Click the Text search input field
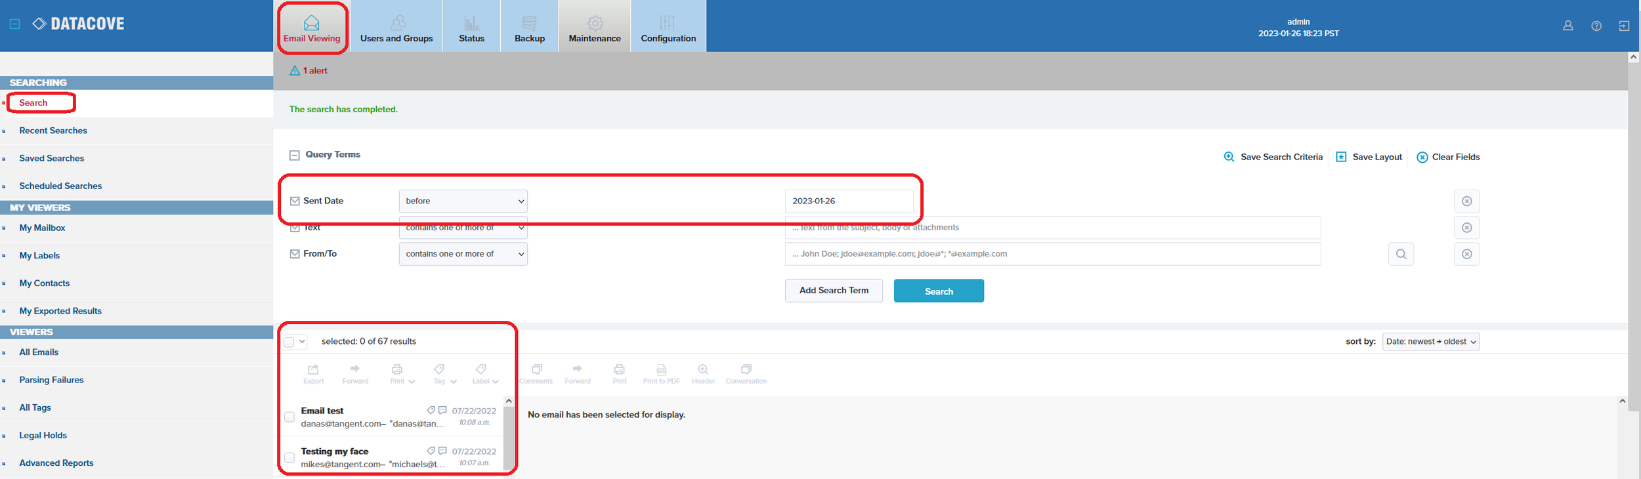This screenshot has width=1641, height=479. click(x=1052, y=228)
